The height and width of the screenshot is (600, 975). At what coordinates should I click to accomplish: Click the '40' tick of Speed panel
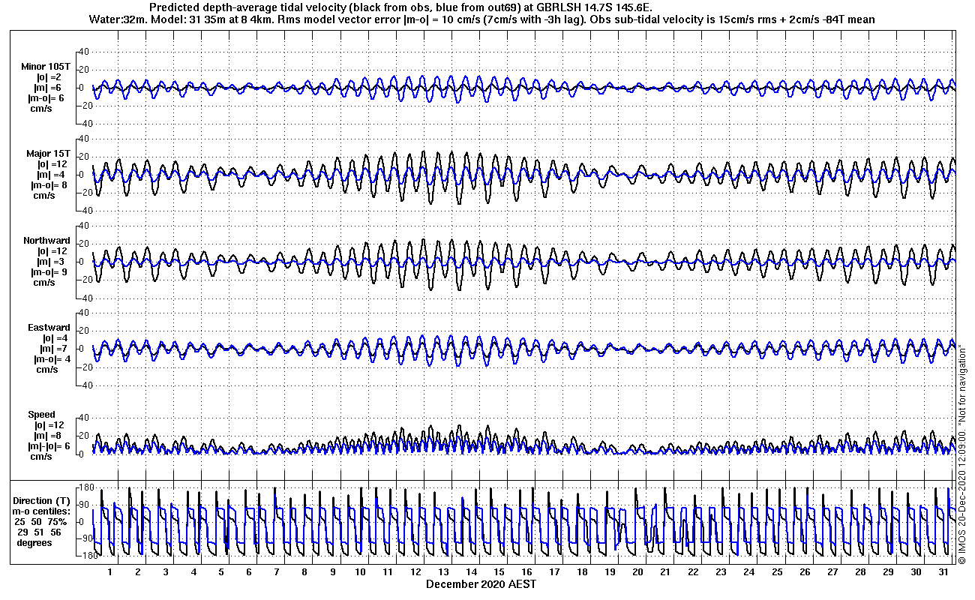[x=84, y=418]
